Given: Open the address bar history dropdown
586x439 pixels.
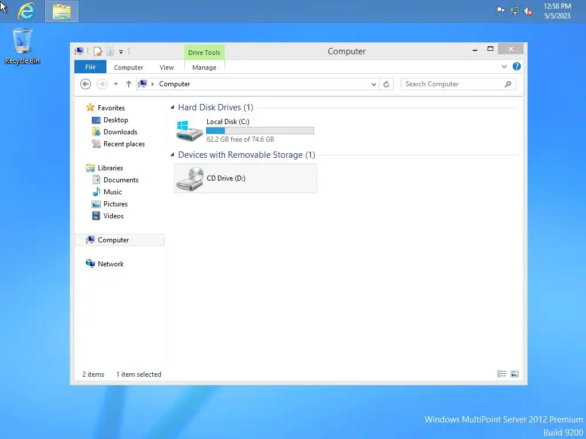Looking at the screenshot, I should 374,85.
